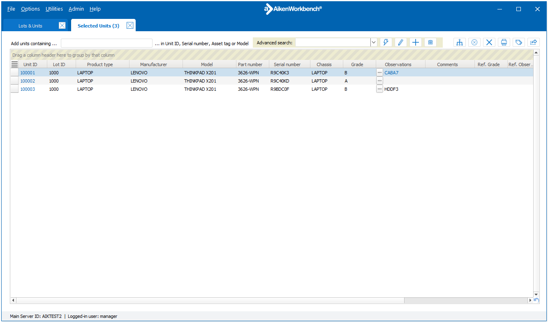
Task: Edit advanced search with pencil icon
Action: pyautogui.click(x=400, y=42)
